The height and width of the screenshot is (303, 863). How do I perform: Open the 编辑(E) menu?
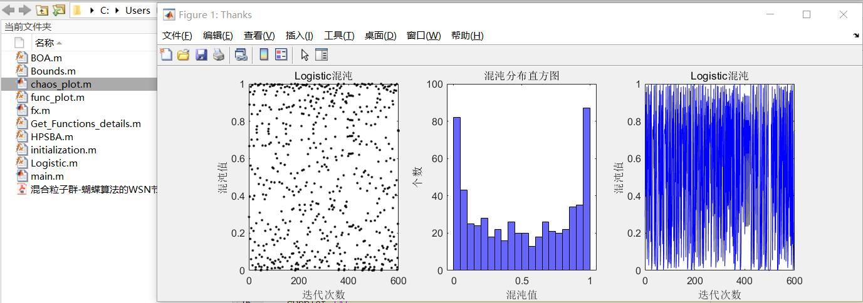[218, 36]
